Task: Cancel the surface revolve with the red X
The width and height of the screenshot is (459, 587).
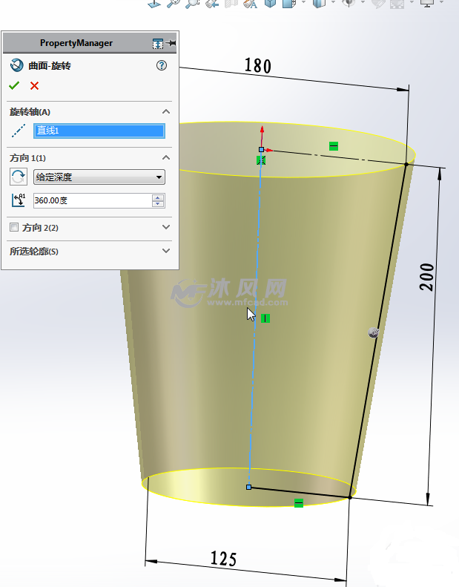Action: coord(34,86)
